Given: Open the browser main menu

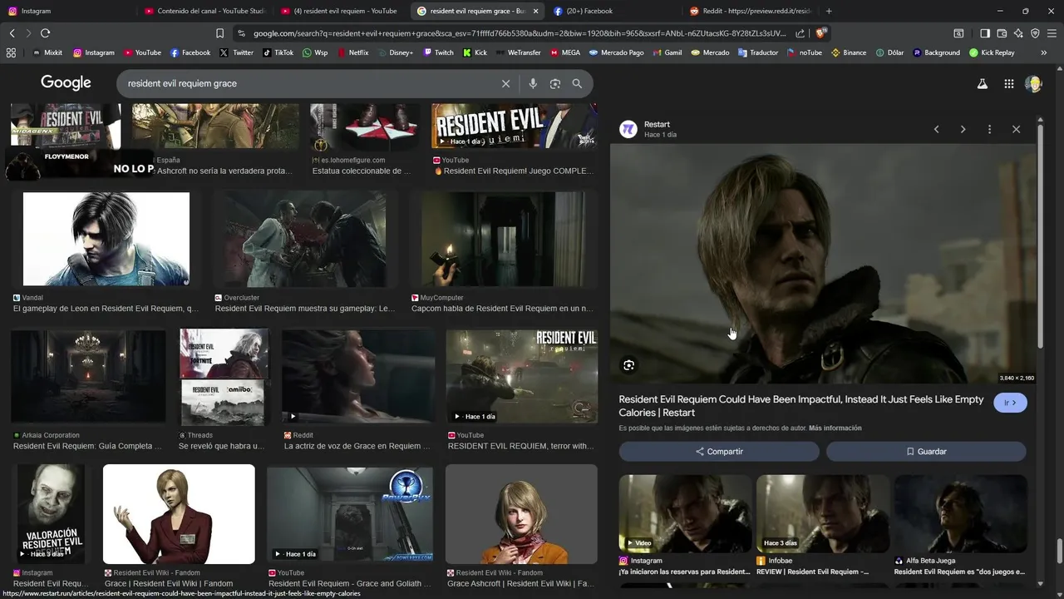Looking at the screenshot, I should click(x=1052, y=33).
